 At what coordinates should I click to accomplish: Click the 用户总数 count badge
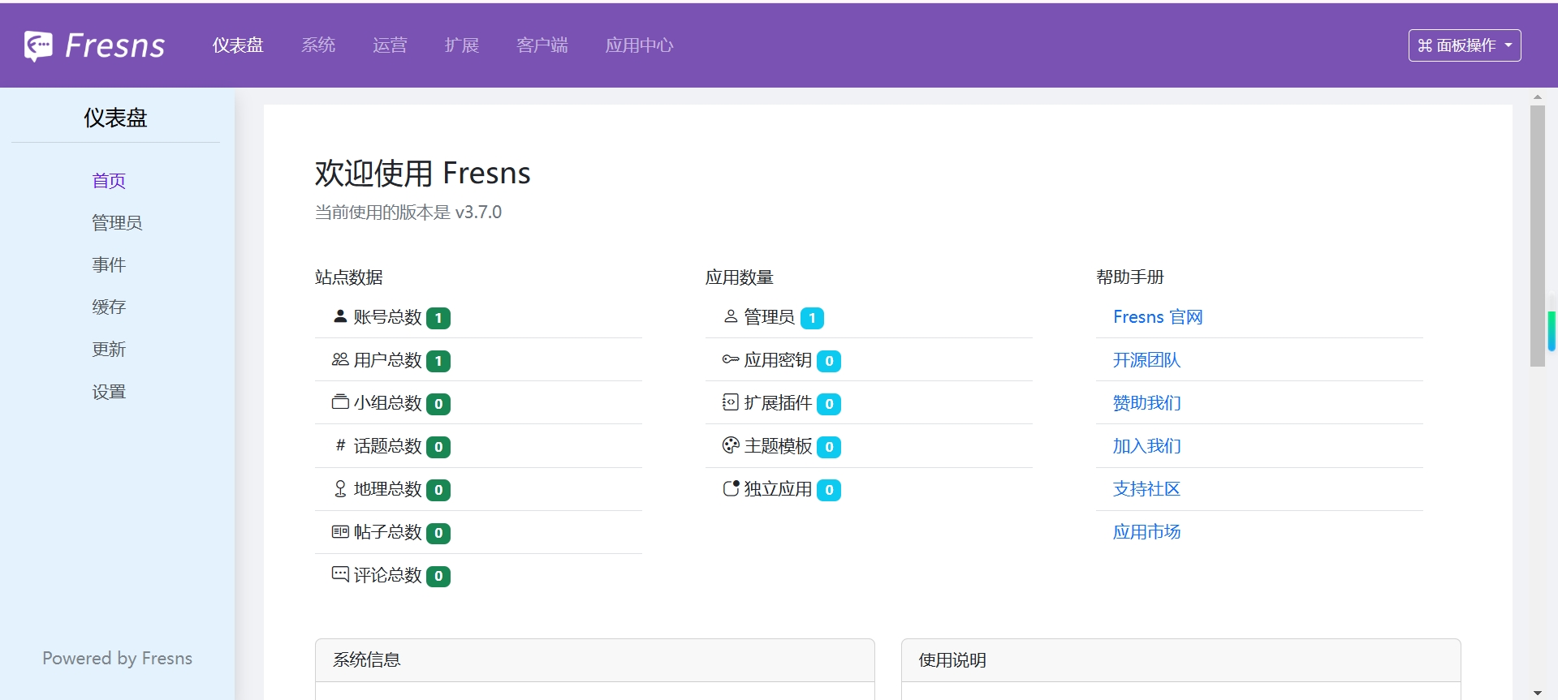pos(438,361)
